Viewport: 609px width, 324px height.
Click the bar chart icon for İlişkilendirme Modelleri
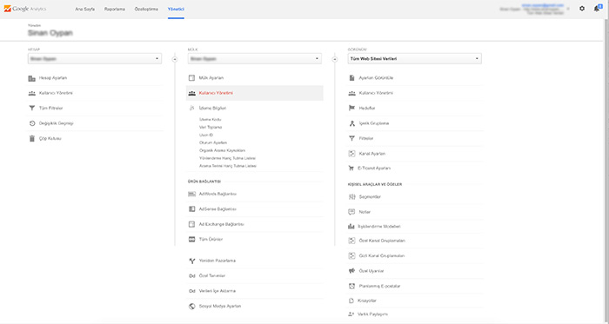(x=351, y=227)
